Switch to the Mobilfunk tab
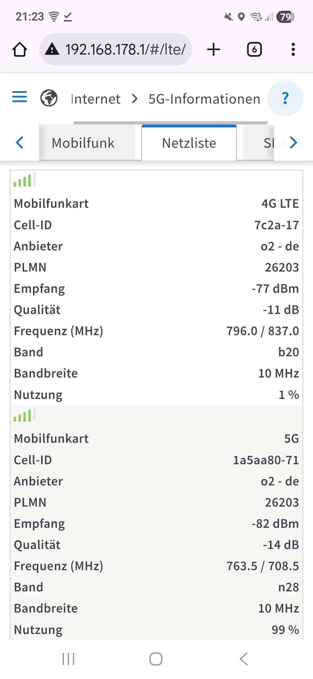 (x=83, y=143)
